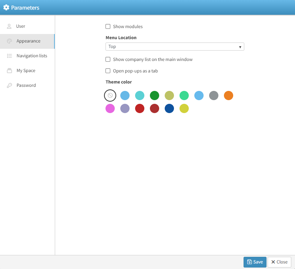Choose the dark green theme color

[x=154, y=96]
